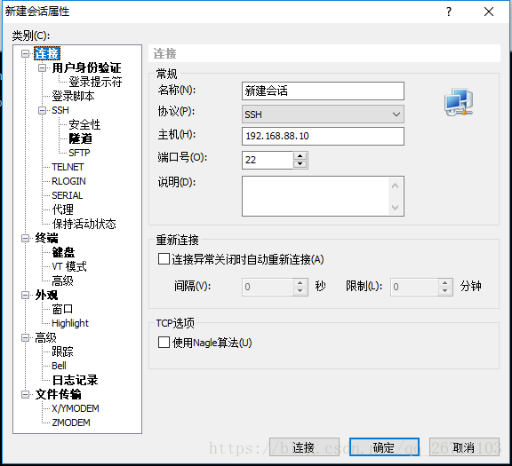Select TELNET in the tree
Viewport: 512px width, 466px height.
68,167
